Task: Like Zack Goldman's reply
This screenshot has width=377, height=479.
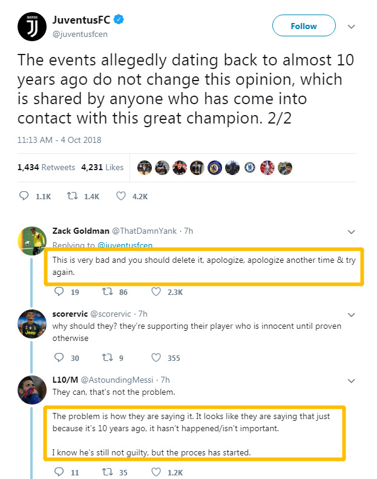Action: (155, 292)
